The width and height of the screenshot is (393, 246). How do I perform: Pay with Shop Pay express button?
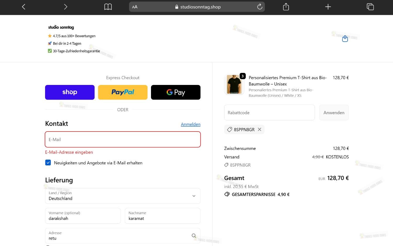coord(70,92)
